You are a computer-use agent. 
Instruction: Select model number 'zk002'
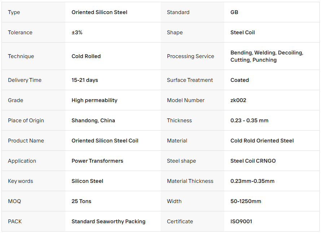pyautogui.click(x=238, y=100)
